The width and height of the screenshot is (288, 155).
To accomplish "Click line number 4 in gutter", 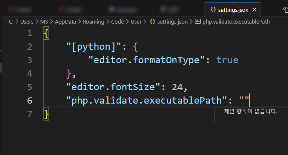I will tap(30, 73).
